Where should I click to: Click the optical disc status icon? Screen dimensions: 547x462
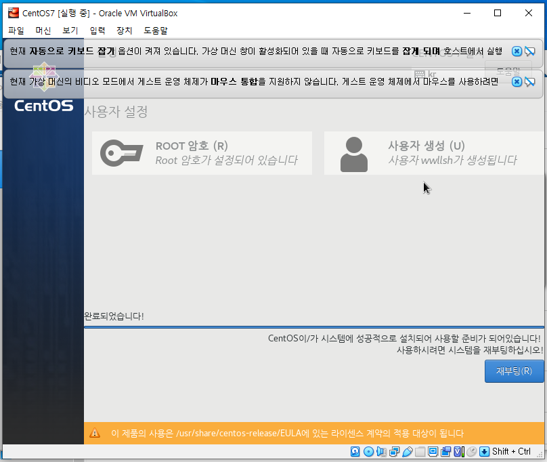[x=368, y=452]
